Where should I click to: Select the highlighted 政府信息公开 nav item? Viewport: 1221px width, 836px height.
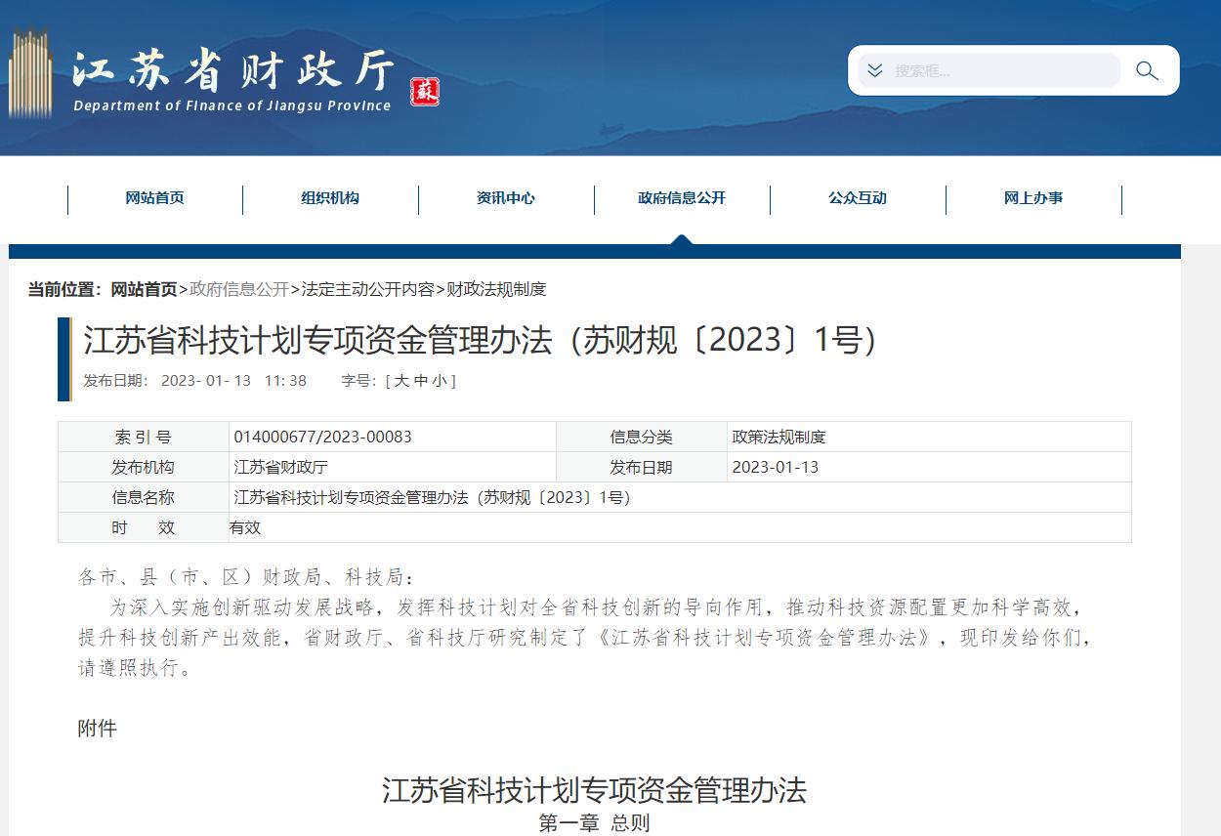pos(680,198)
